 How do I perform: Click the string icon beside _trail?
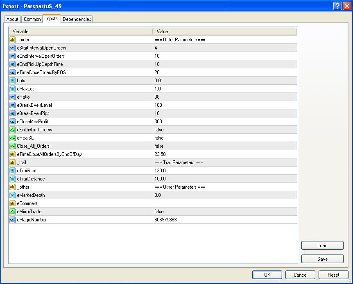pyautogui.click(x=12, y=162)
